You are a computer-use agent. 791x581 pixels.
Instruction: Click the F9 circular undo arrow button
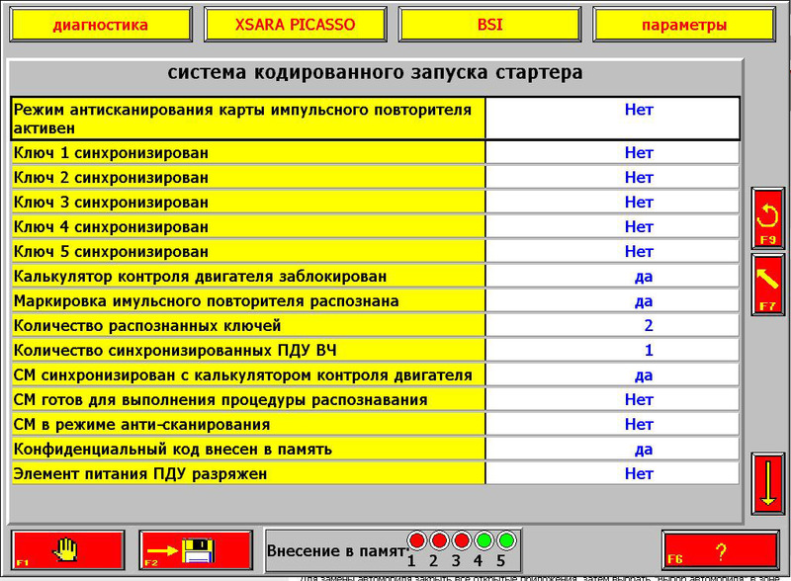coord(767,217)
